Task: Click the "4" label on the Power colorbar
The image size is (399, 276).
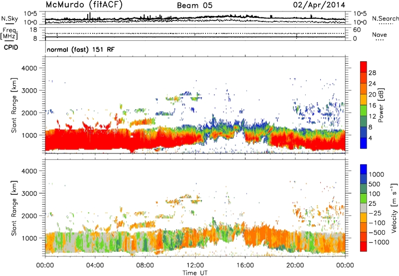Action: (x=370, y=138)
